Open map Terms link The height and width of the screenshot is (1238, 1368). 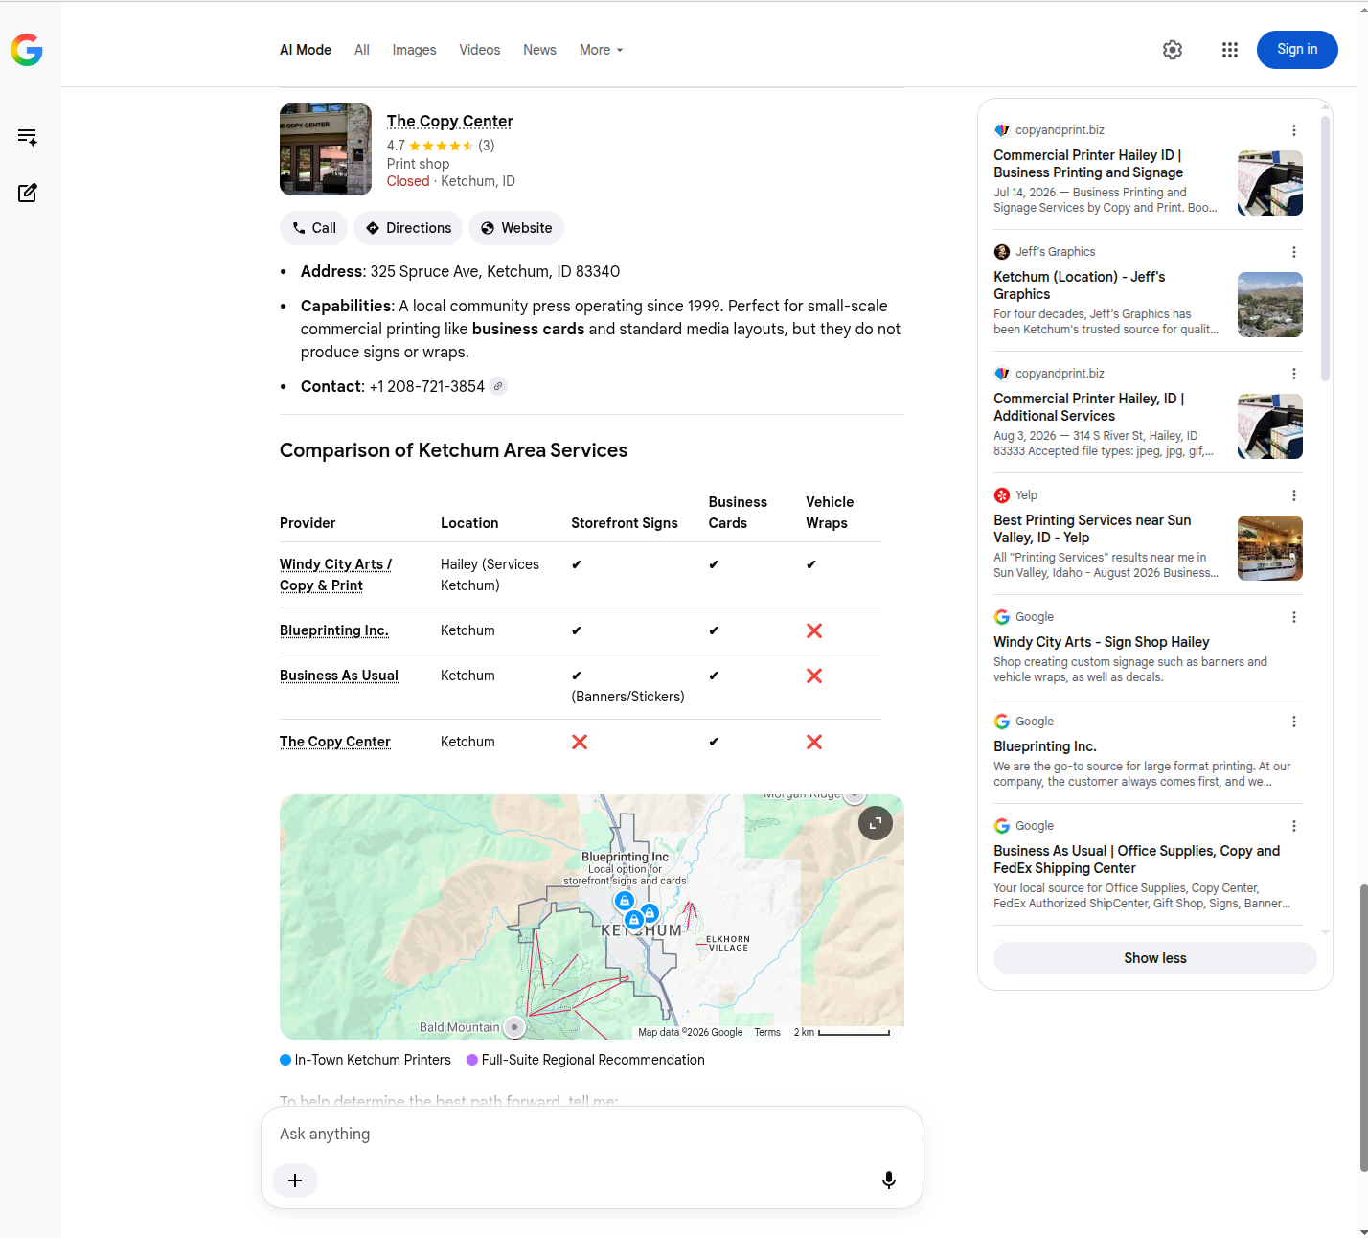(x=767, y=1032)
